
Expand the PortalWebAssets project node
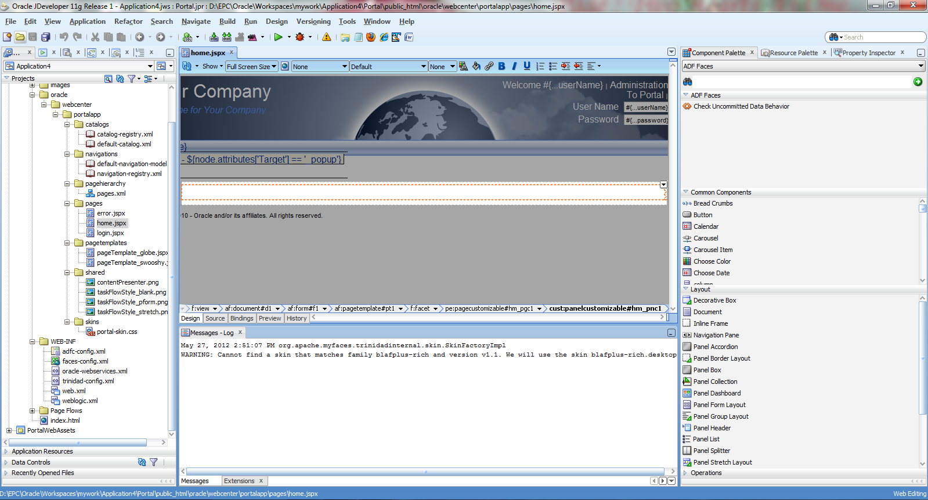[9, 430]
